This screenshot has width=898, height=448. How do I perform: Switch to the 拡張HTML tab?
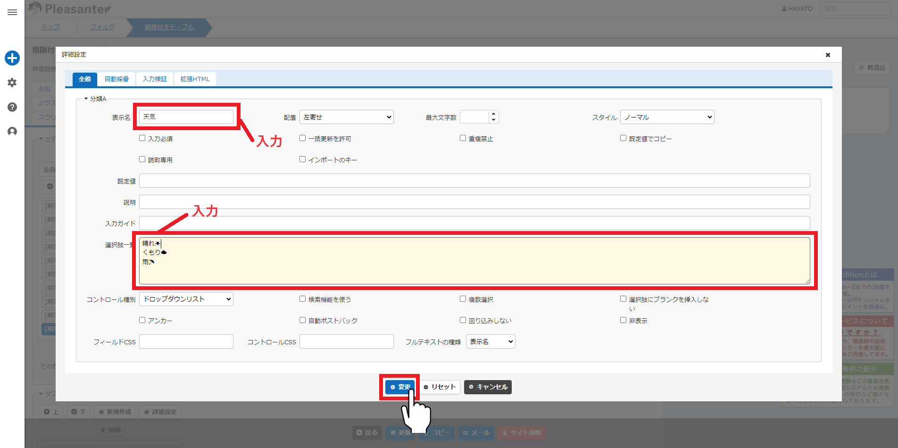click(x=195, y=79)
